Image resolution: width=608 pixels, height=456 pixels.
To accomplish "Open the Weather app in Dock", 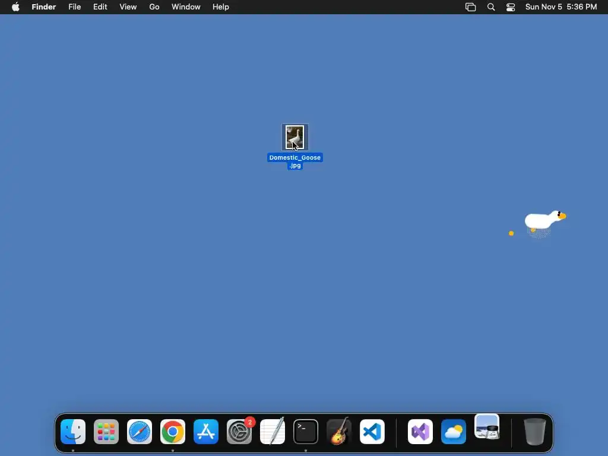I will click(x=454, y=432).
